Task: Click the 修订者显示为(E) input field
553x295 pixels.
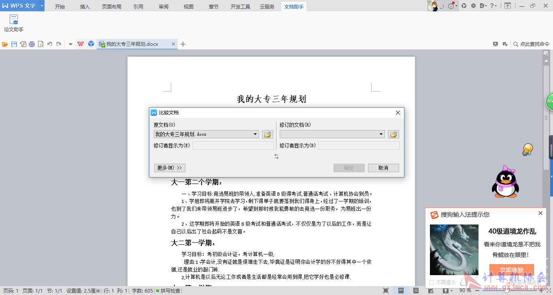Action: (233, 145)
